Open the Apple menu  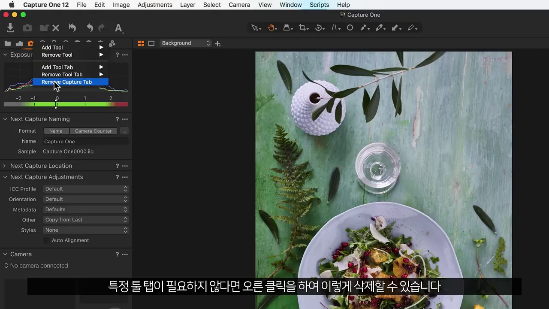[x=12, y=5]
